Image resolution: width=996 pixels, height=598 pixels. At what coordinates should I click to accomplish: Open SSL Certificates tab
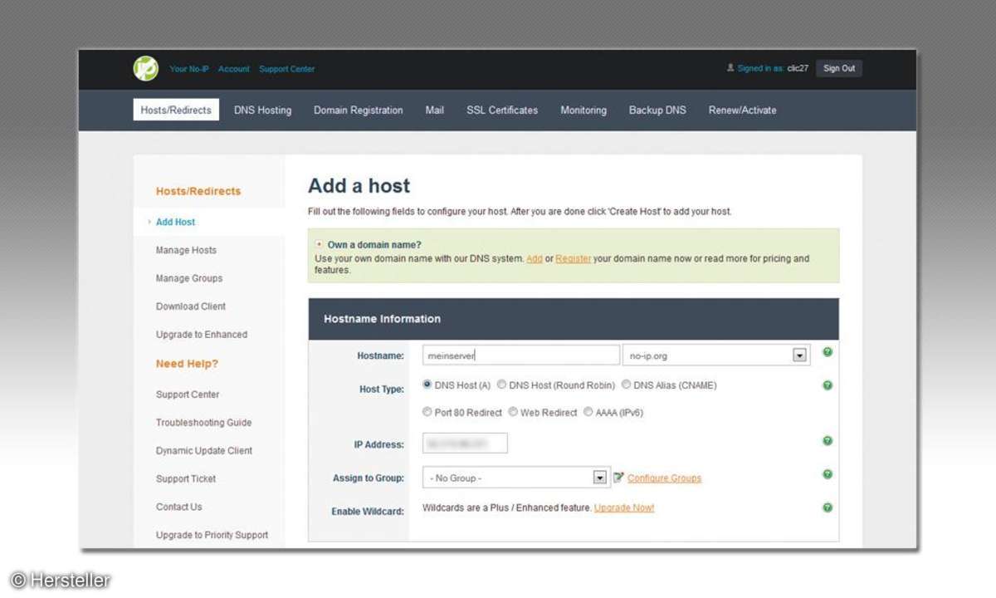pos(502,110)
